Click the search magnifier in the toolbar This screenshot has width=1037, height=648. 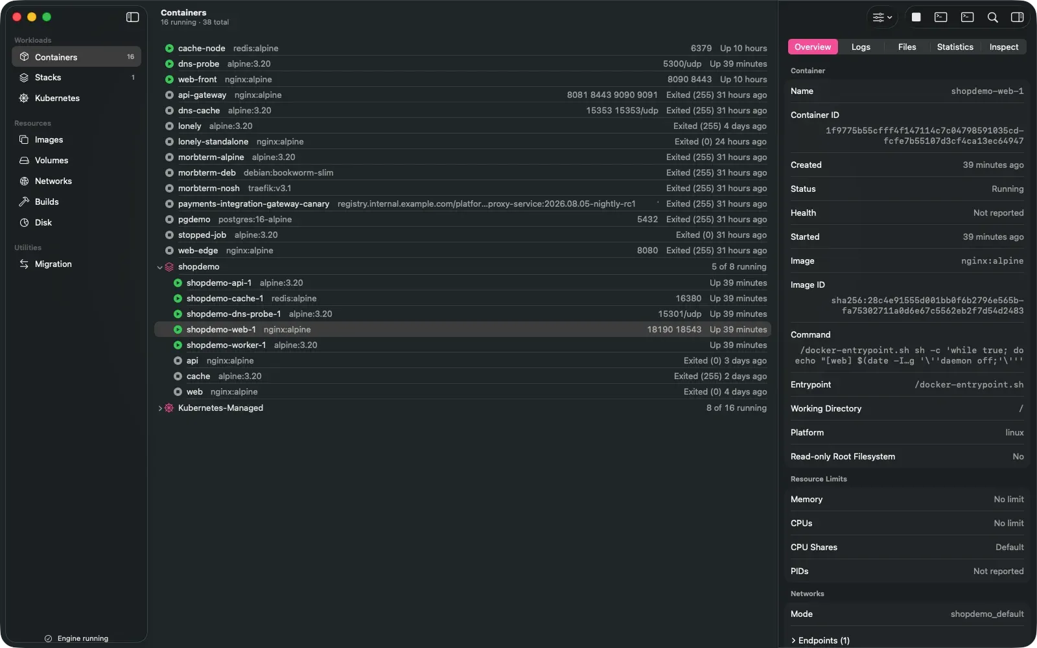coord(992,17)
